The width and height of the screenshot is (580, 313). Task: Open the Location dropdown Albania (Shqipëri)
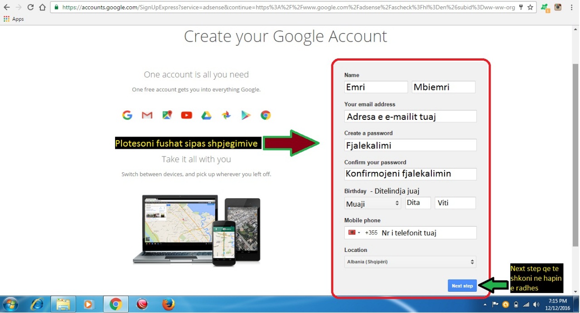[x=410, y=262]
